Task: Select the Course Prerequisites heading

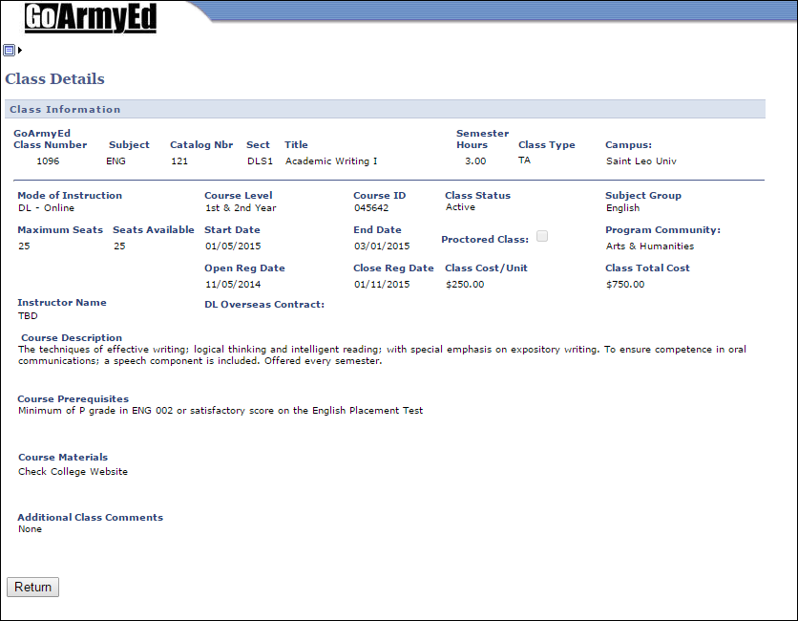Action: click(73, 399)
